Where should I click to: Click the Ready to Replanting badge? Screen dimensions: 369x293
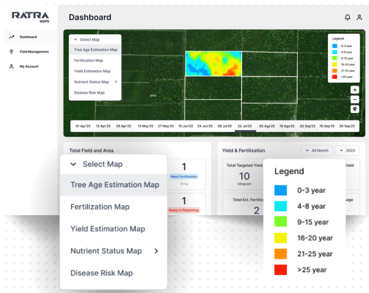pyautogui.click(x=184, y=210)
